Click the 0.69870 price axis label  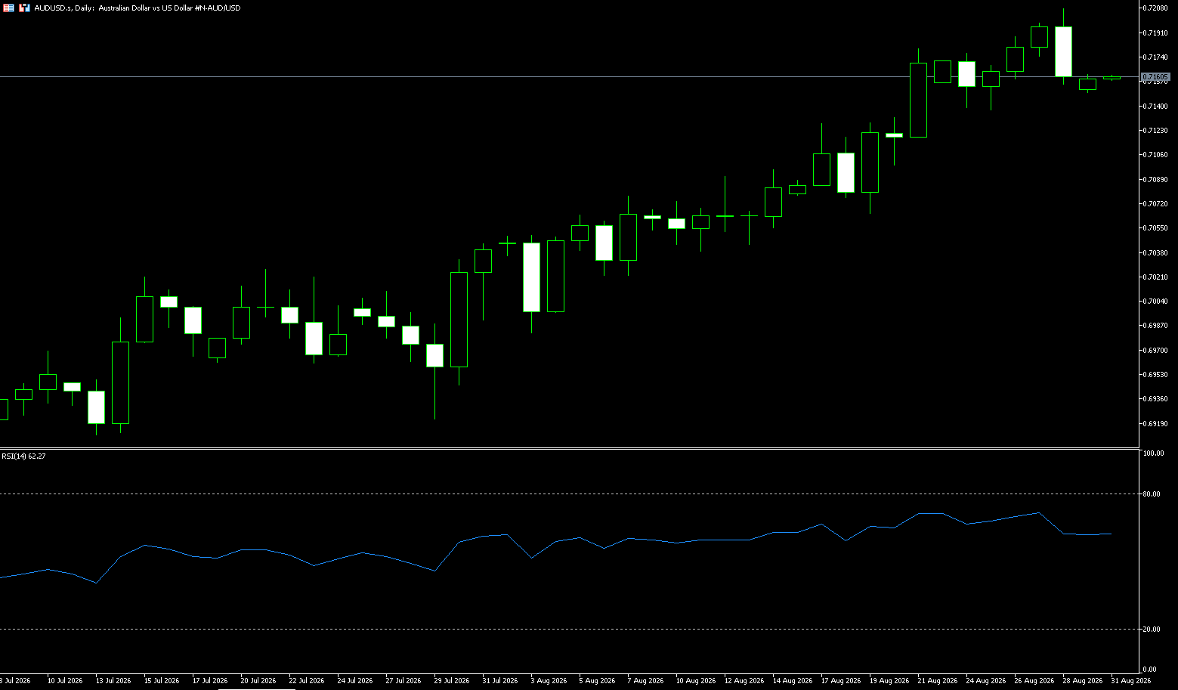click(x=1157, y=326)
